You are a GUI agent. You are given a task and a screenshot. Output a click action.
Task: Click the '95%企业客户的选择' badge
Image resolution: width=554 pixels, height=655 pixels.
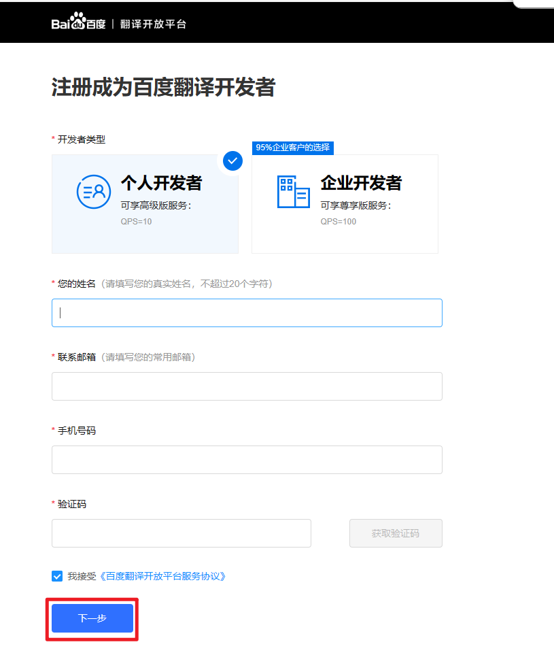[292, 148]
